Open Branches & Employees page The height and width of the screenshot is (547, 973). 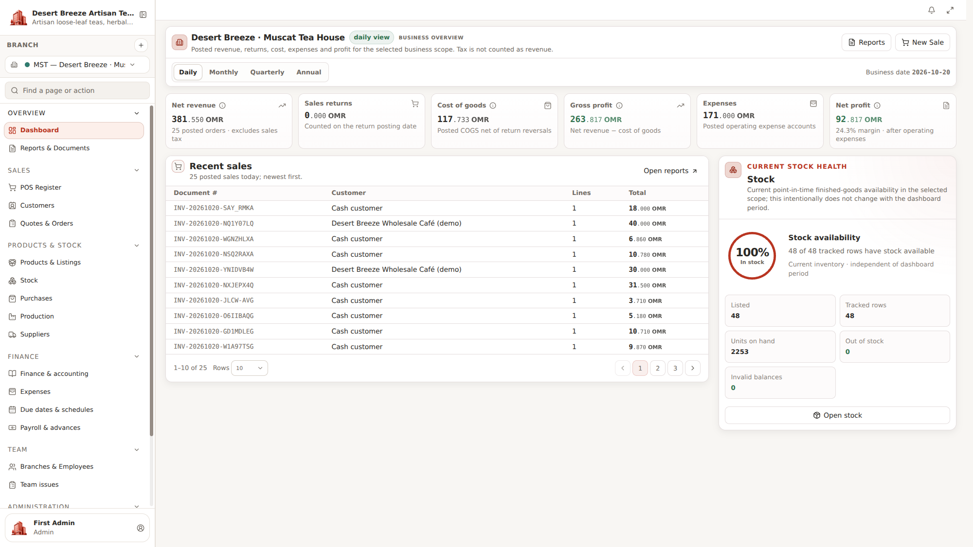(x=74, y=467)
